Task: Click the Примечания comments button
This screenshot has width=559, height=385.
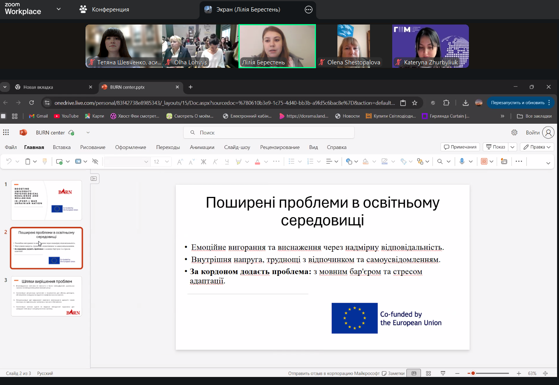Action: point(460,147)
